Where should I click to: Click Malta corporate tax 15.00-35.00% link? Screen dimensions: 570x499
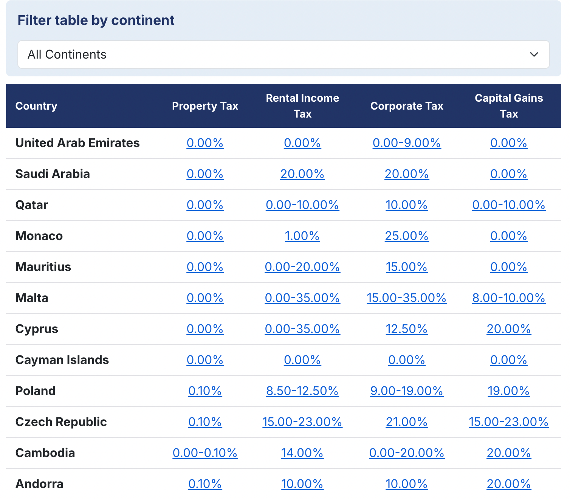point(406,298)
